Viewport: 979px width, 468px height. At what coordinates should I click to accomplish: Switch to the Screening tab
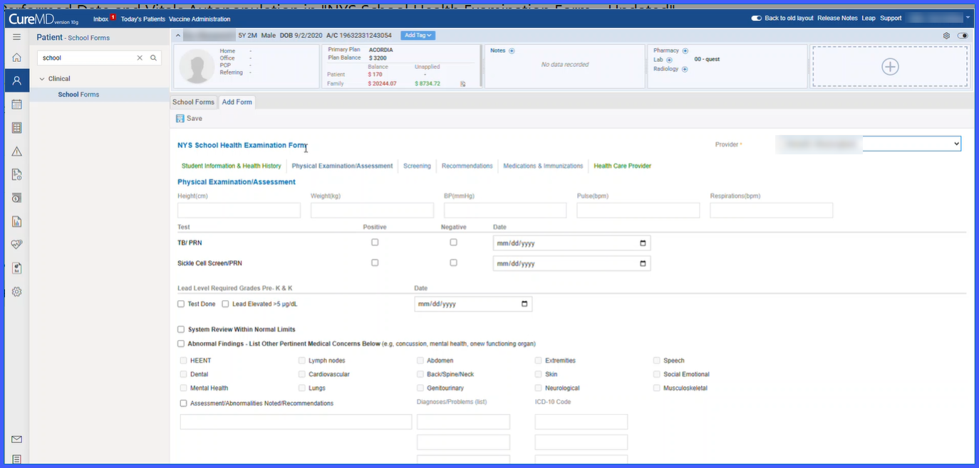click(417, 166)
